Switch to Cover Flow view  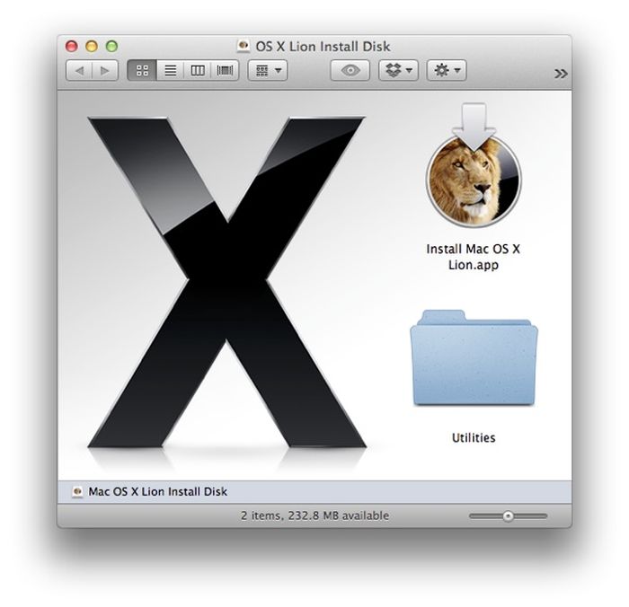click(225, 71)
